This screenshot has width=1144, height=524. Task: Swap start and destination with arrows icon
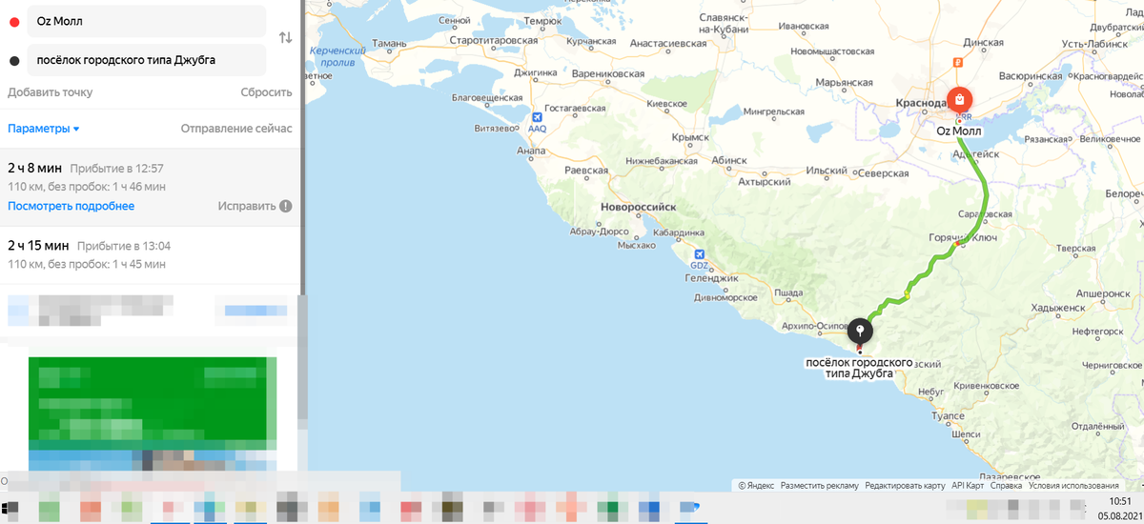tap(285, 38)
